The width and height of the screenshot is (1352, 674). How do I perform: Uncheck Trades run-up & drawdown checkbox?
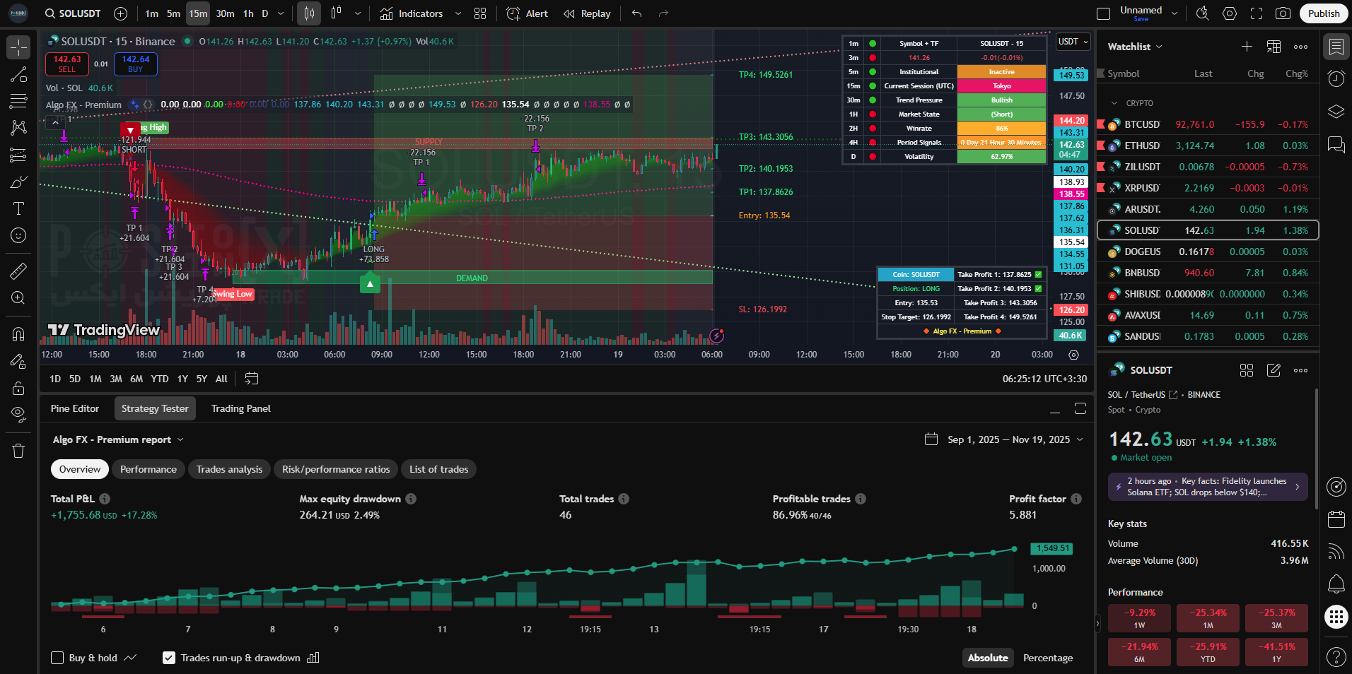[x=169, y=658]
